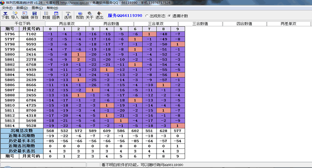Select issue number 5800 cell
The image size is (312, 168).
point(10,55)
